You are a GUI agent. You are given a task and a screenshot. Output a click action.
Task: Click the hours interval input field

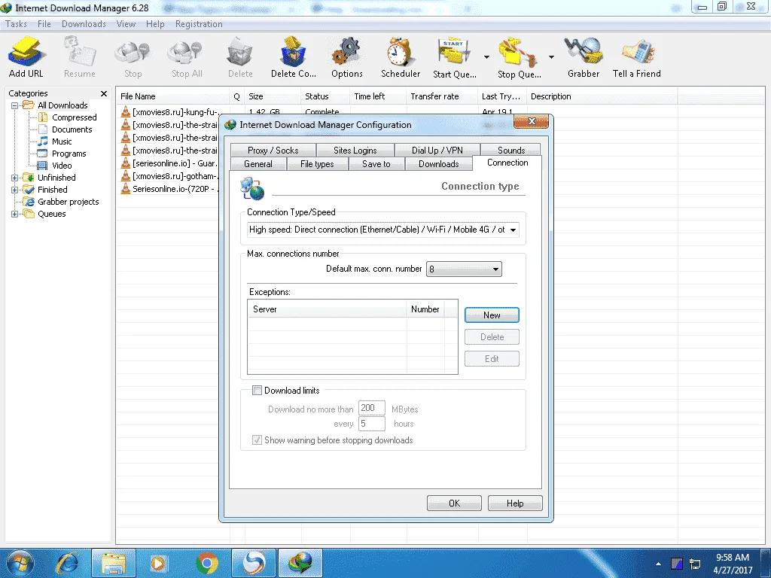pos(372,424)
